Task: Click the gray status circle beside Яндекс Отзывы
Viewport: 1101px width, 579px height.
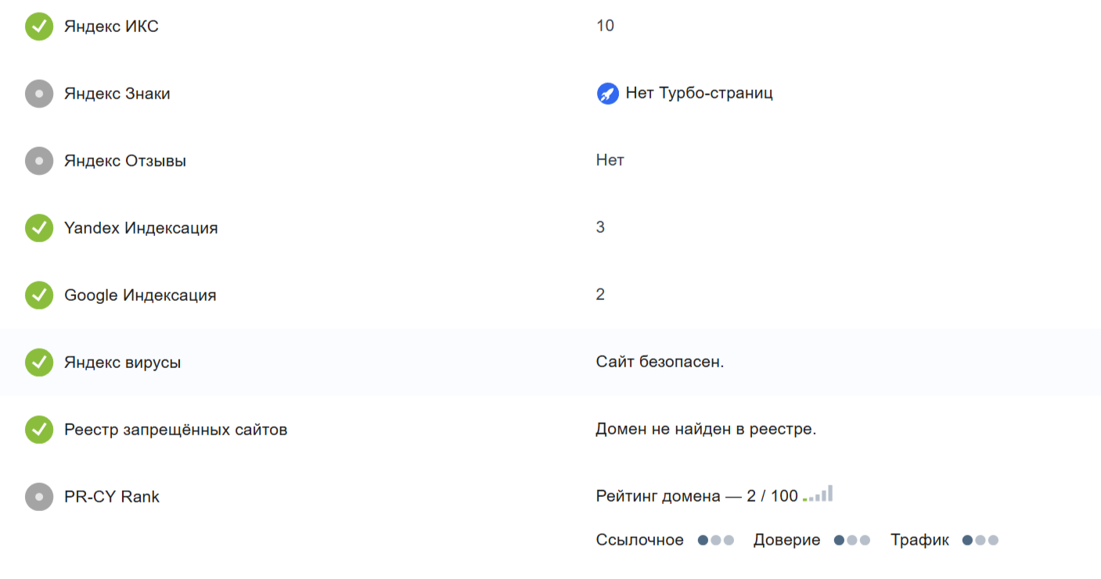Action: (39, 161)
